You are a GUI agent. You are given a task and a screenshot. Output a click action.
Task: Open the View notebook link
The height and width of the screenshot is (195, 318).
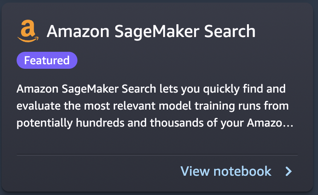[236, 171]
